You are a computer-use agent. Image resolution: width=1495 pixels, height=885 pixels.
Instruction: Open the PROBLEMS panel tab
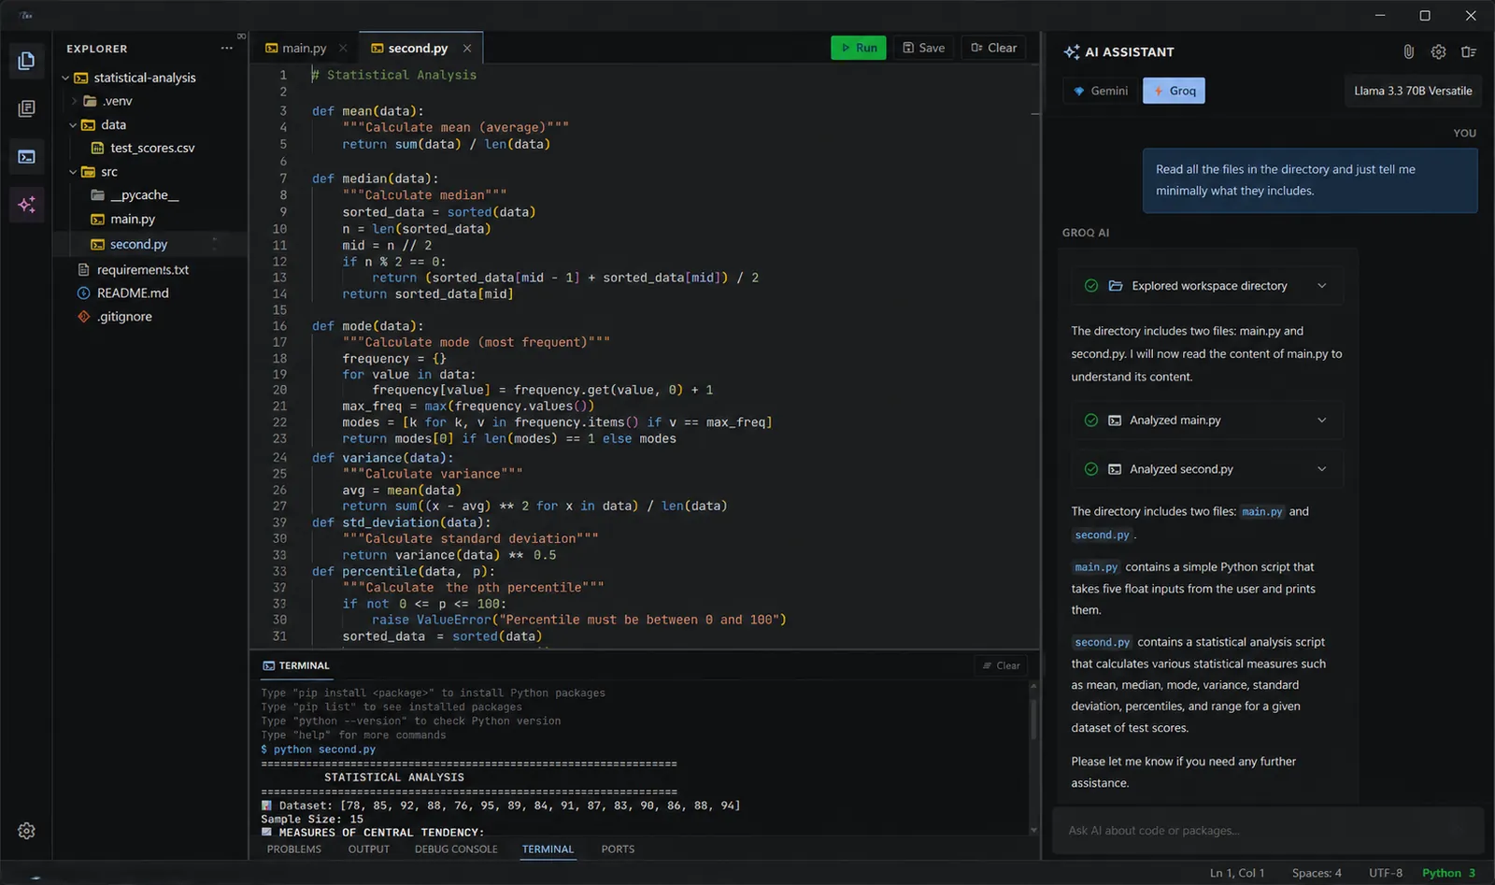294,849
